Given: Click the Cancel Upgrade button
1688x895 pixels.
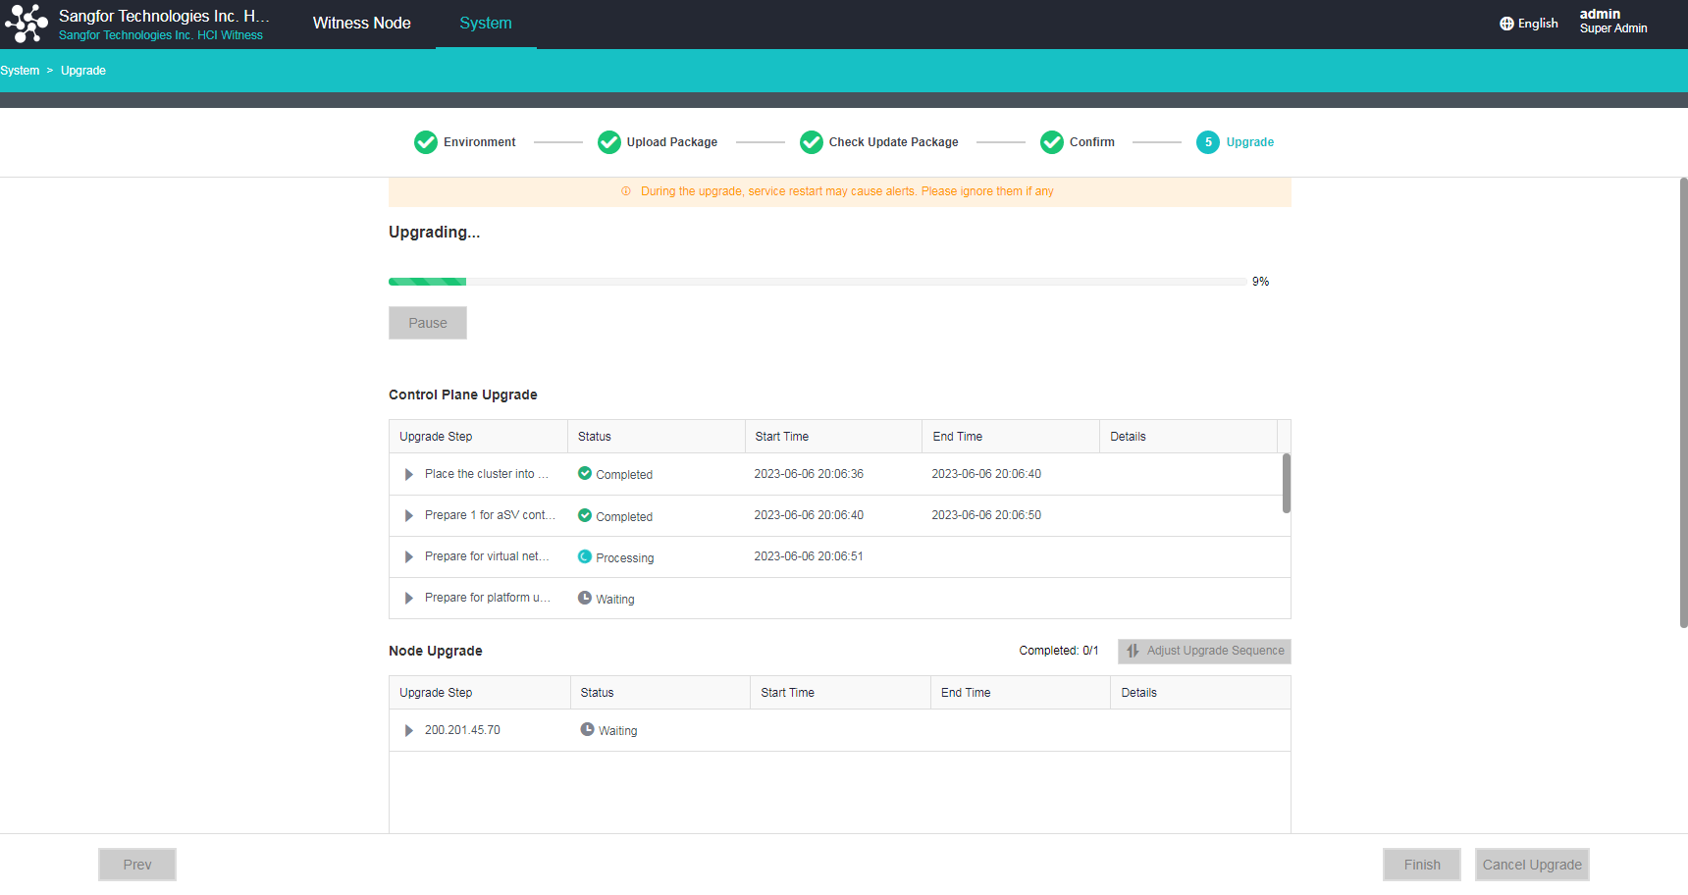Looking at the screenshot, I should (x=1531, y=865).
